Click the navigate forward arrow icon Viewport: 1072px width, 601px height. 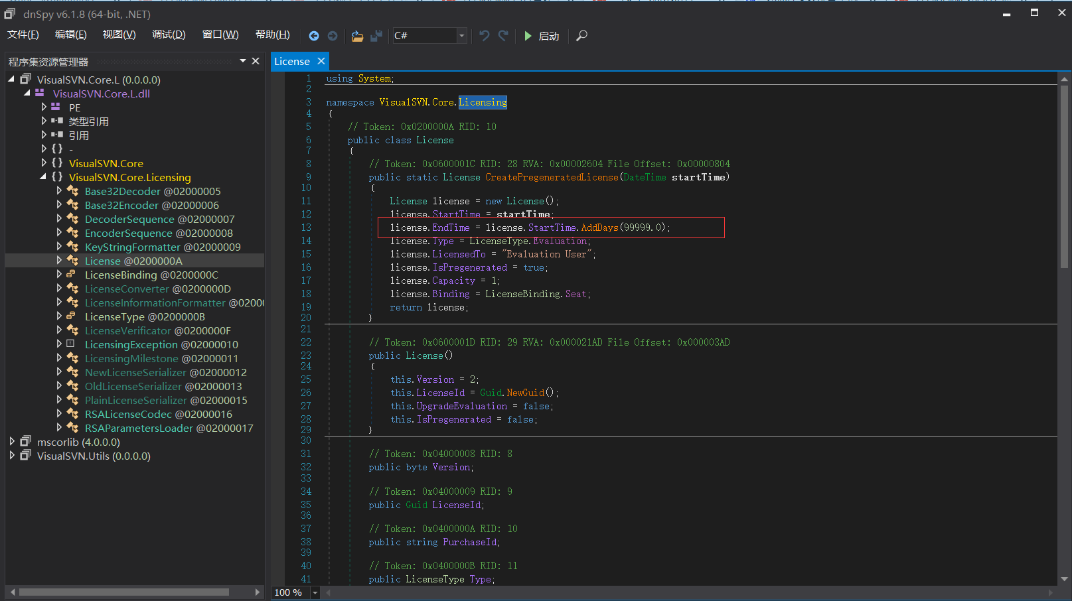click(x=333, y=36)
